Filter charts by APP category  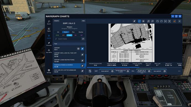63,35
